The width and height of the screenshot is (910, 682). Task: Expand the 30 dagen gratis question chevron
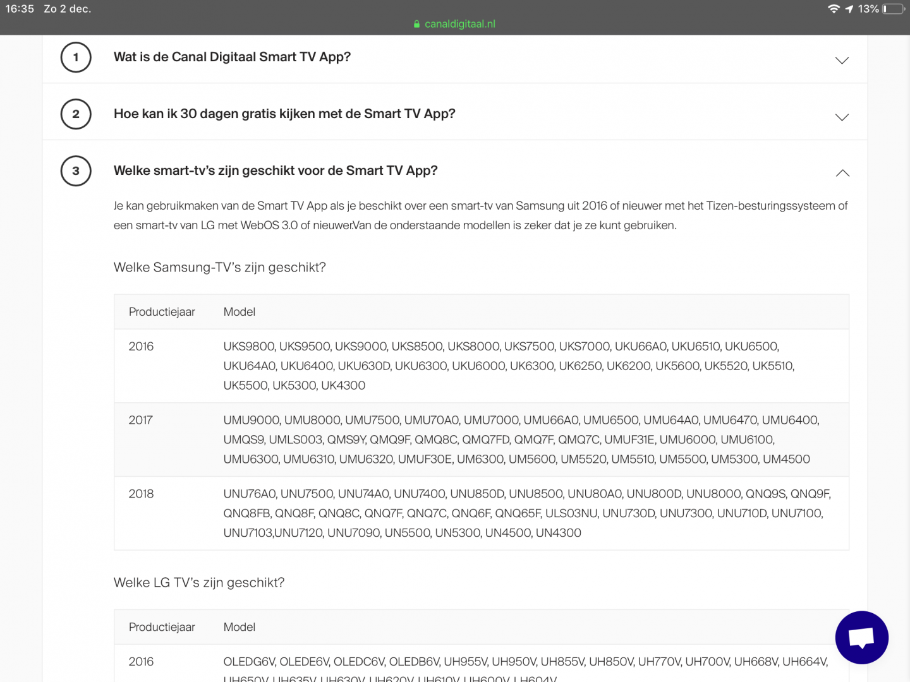pos(842,117)
